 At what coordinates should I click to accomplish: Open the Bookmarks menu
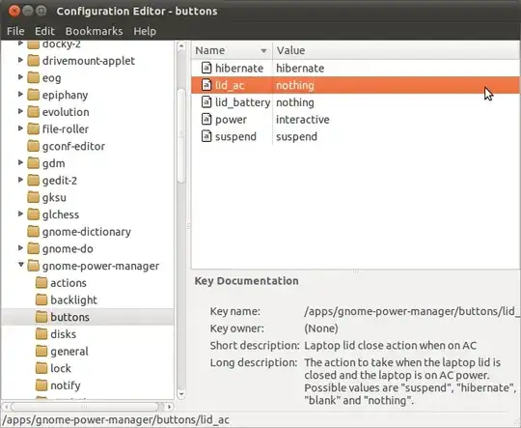94,31
